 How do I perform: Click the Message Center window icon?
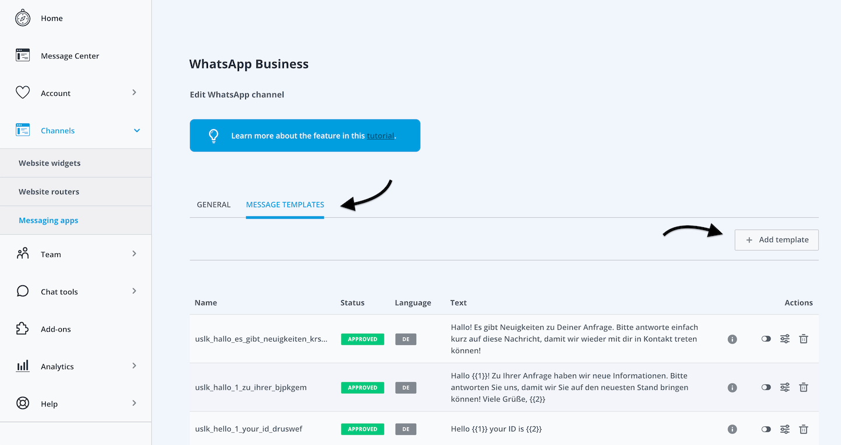[23, 55]
